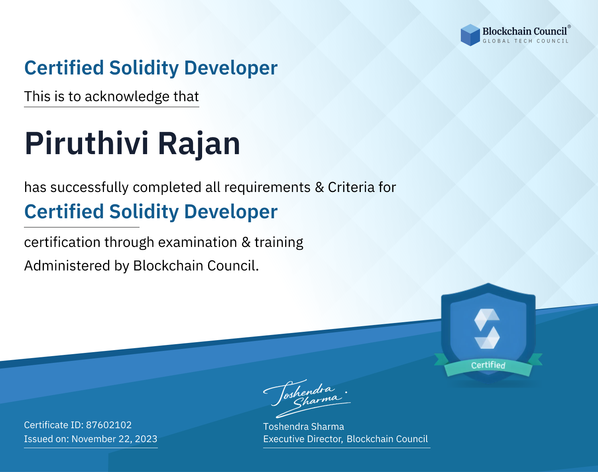The image size is (598, 472).
Task: Select the Solidity symbol inside the shield badge
Action: click(x=487, y=329)
